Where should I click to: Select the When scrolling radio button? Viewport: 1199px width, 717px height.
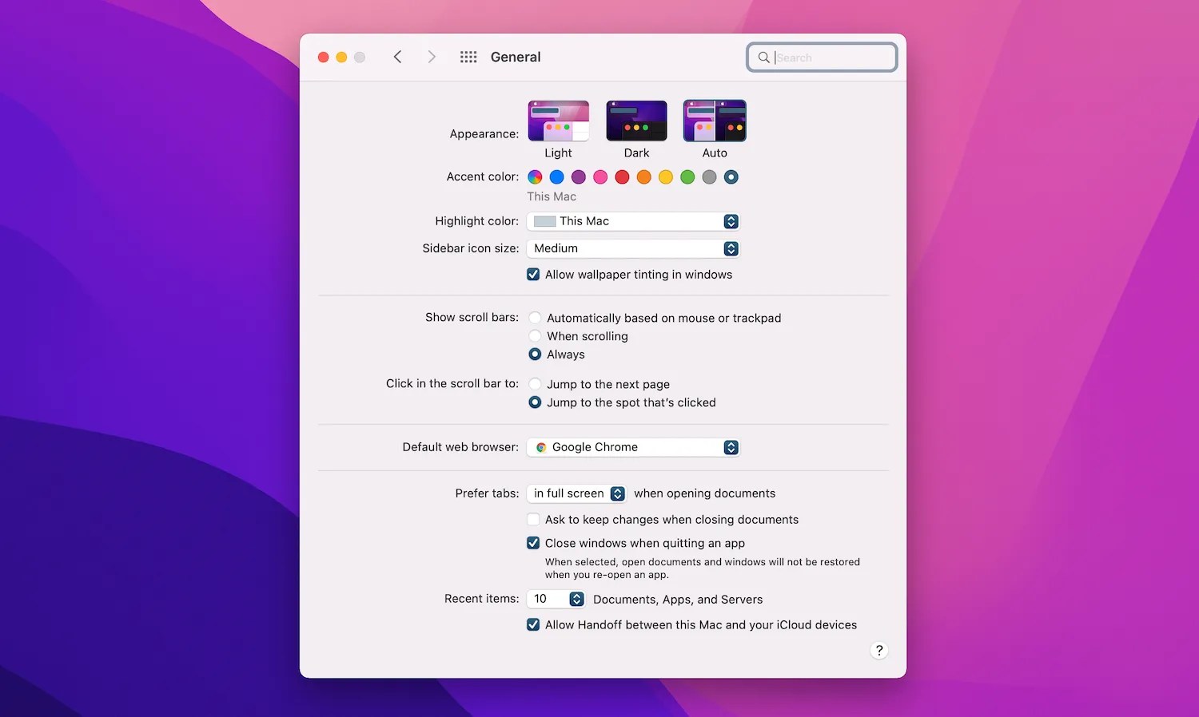(x=535, y=335)
